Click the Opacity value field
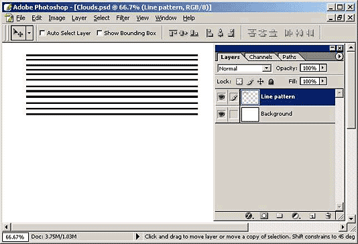 pos(310,68)
